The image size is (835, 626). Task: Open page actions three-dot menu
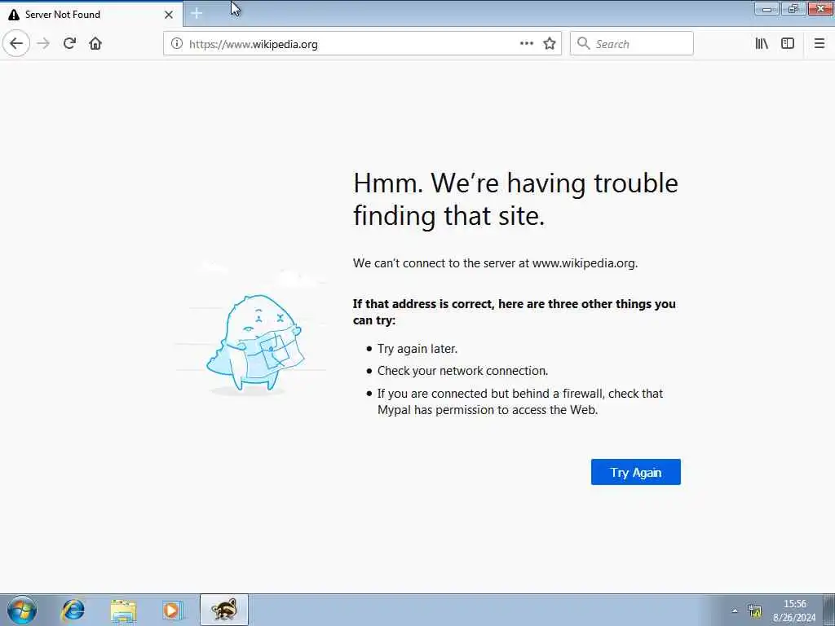coord(527,44)
